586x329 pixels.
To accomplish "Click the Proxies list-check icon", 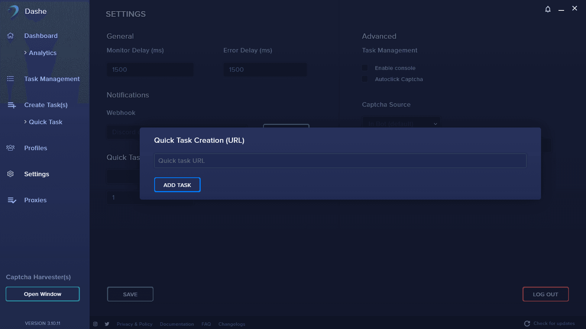I will point(12,200).
